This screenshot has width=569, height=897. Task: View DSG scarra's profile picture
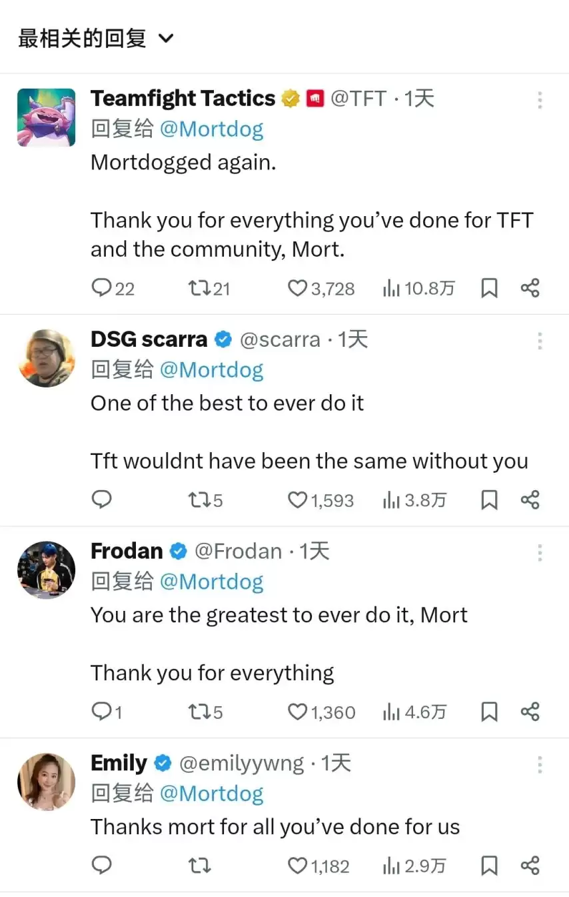[46, 358]
